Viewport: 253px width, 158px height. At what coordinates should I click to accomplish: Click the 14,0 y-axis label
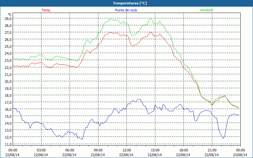tap(8, 123)
